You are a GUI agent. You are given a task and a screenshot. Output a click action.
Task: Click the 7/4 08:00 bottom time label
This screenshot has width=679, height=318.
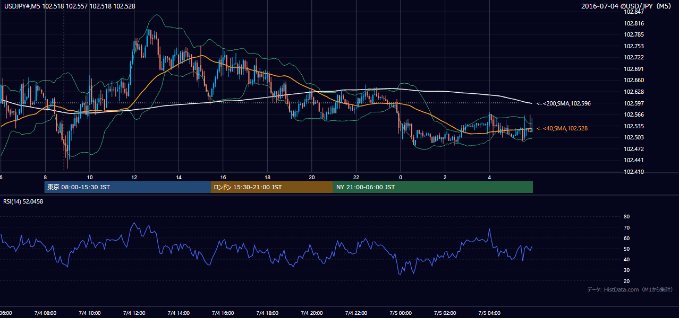(45, 313)
